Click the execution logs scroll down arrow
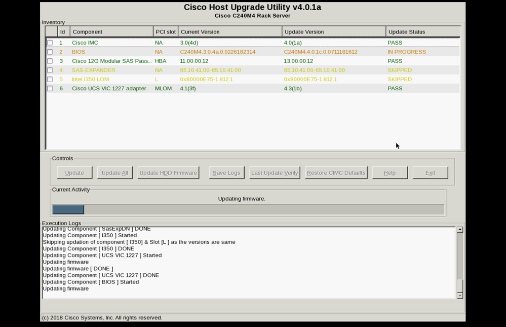 tap(460, 296)
